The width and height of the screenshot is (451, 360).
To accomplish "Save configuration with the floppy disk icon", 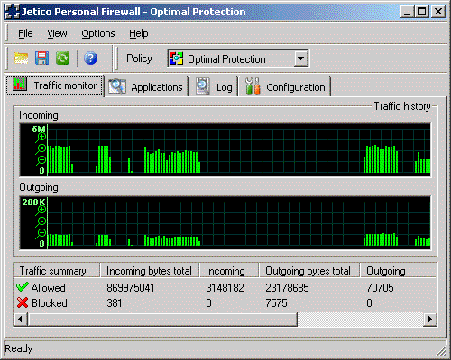I will click(x=41, y=58).
